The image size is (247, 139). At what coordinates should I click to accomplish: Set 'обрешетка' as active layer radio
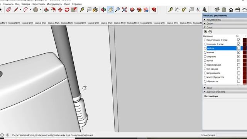[205, 81]
